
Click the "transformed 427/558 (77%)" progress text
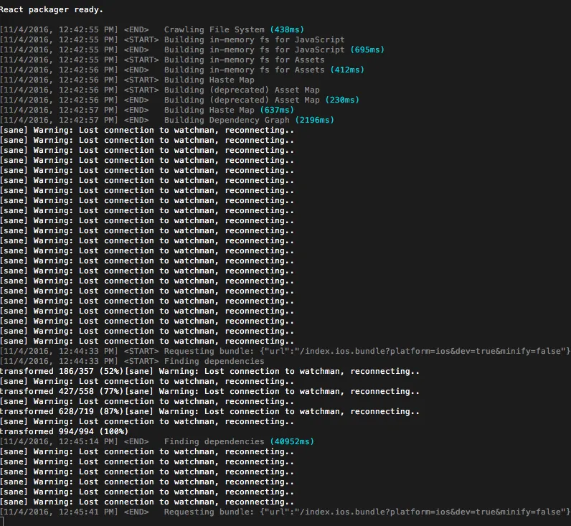coord(62,391)
